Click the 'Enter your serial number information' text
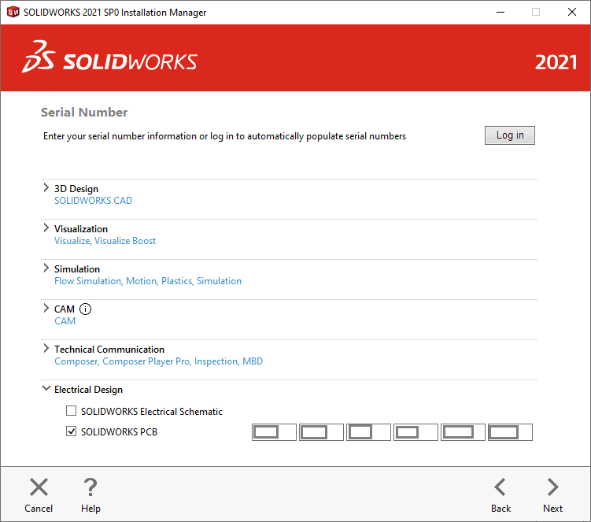 click(x=224, y=136)
